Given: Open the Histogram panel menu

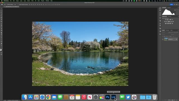Looking at the screenshot, I should coord(178,8).
